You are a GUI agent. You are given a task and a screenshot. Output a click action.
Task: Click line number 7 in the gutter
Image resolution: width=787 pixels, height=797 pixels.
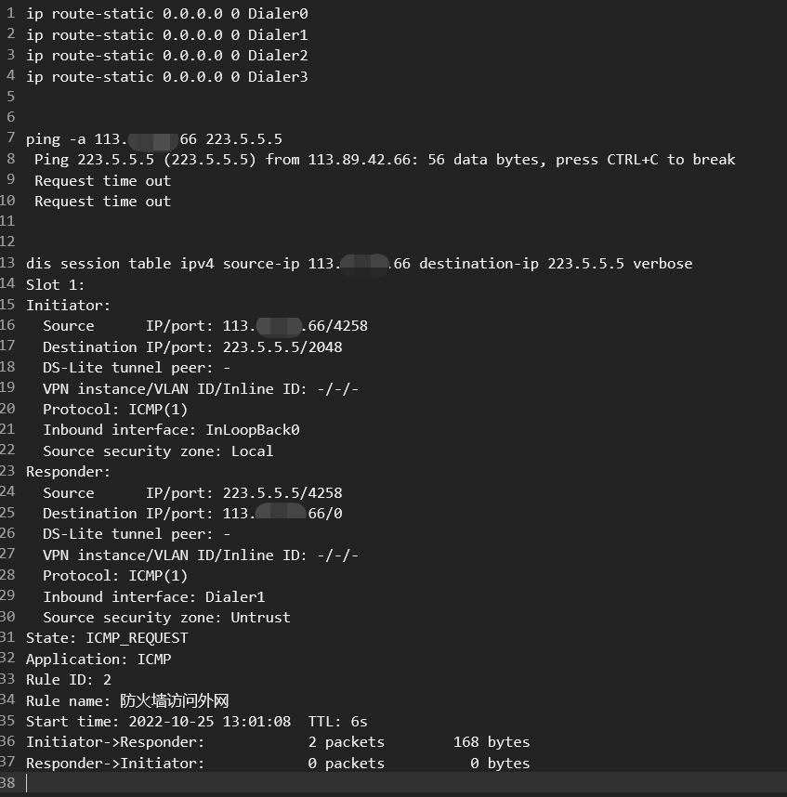[x=10, y=138]
